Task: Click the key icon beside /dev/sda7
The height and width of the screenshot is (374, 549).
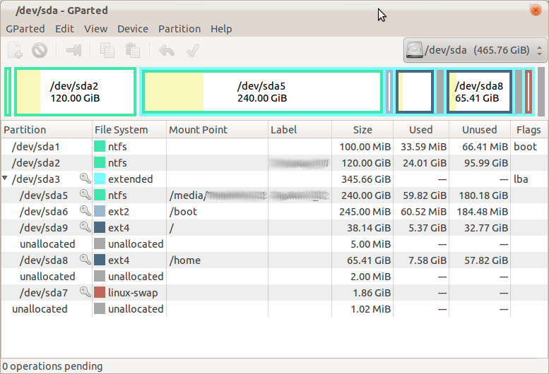Action: coord(85,292)
